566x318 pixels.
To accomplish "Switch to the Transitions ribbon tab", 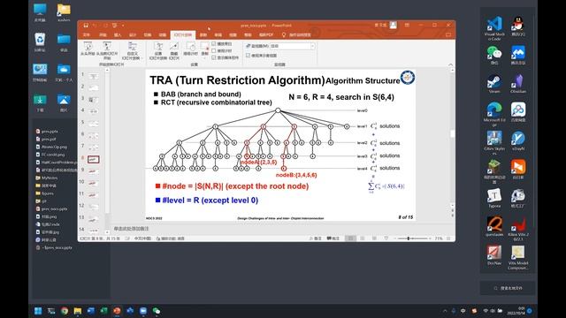I will [x=148, y=35].
